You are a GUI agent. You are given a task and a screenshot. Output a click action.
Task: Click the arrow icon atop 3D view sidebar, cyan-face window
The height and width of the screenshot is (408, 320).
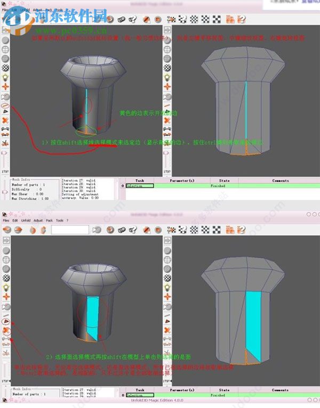(x=6, y=240)
